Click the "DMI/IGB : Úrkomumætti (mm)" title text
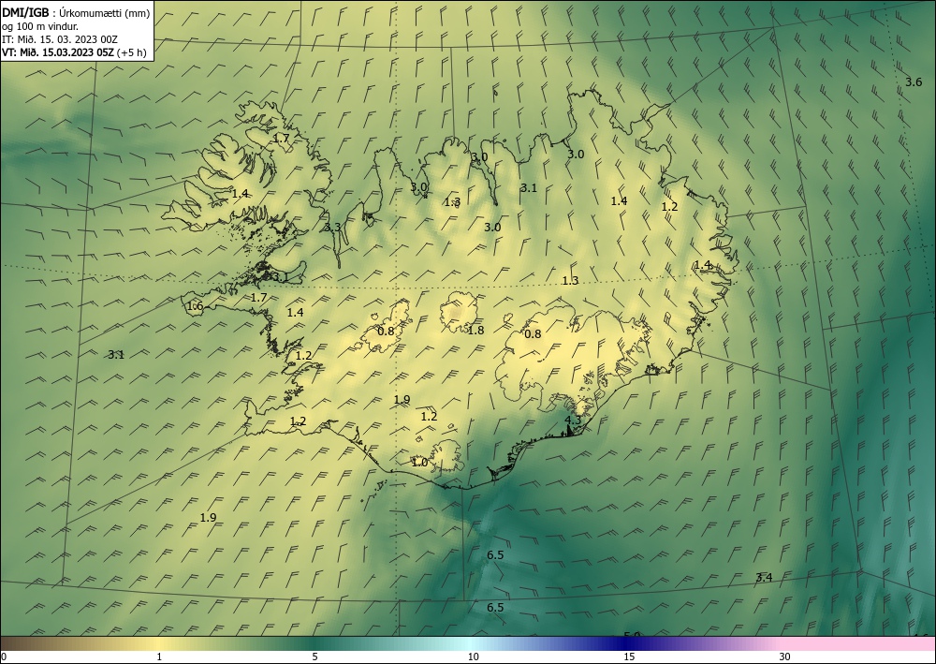 tap(76, 14)
